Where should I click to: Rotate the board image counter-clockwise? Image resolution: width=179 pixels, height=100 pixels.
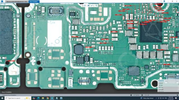83,6
